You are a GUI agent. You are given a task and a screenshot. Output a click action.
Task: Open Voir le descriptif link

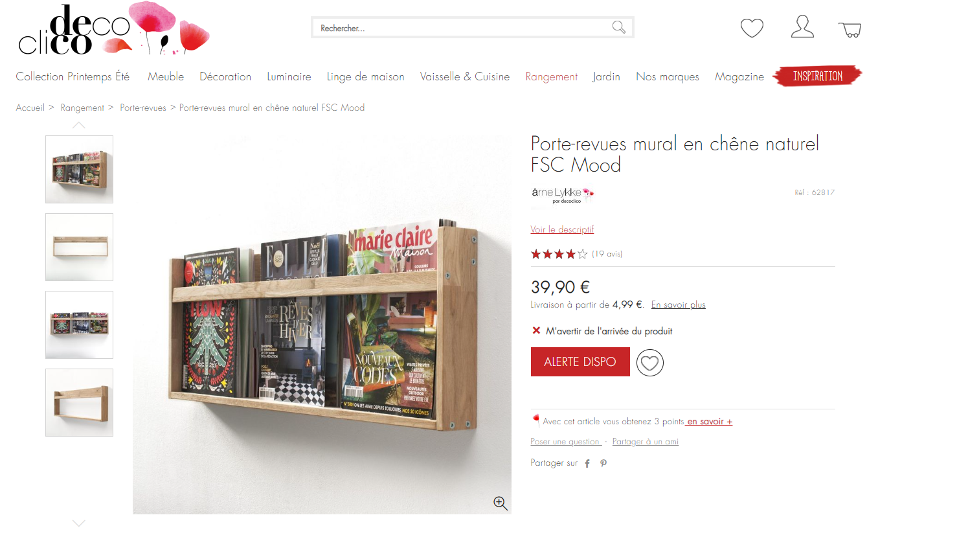tap(562, 229)
